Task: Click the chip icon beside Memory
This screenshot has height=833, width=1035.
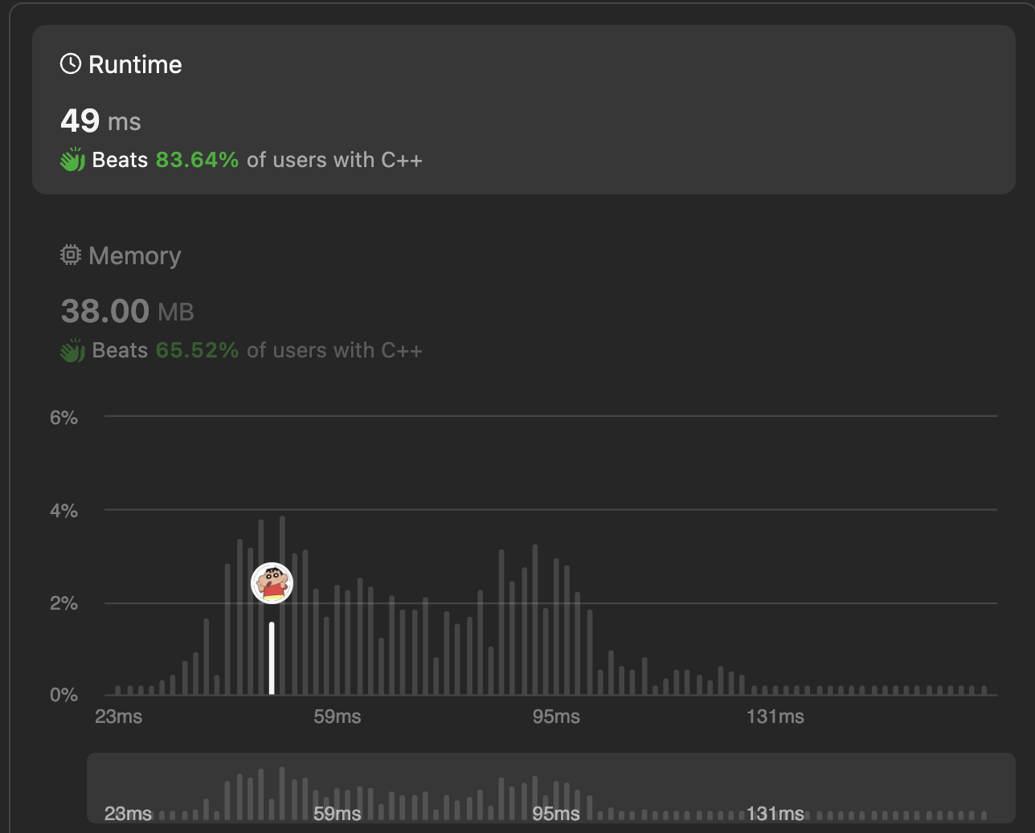Action: pos(71,255)
